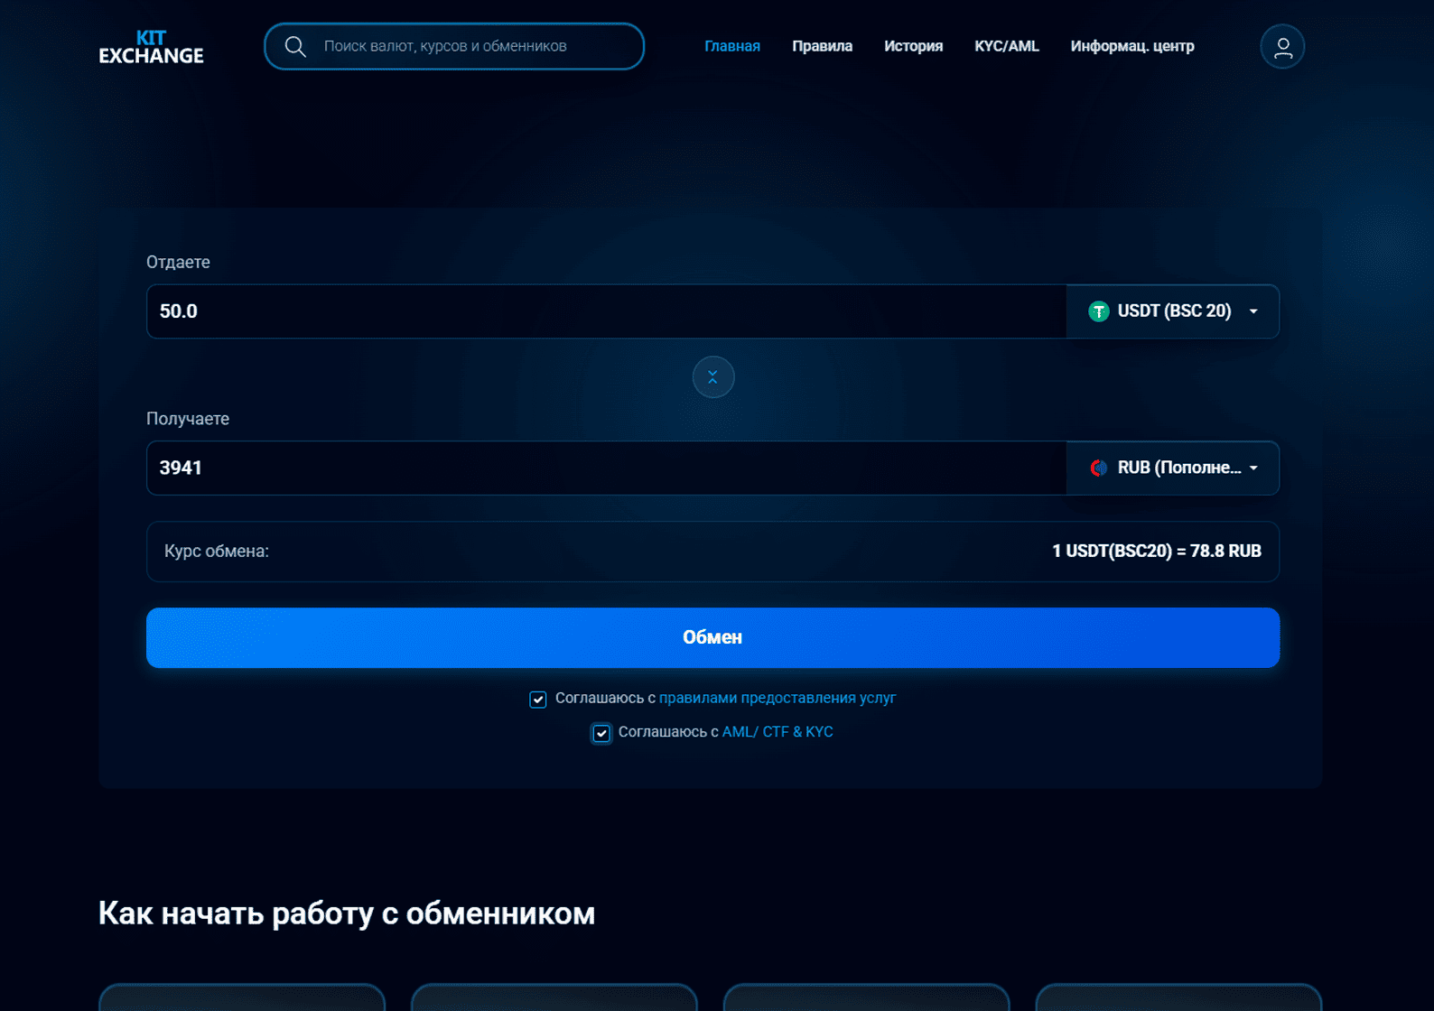Screen dimensions: 1434x1011
Task: Select KYC/AML in the navigation
Action: coord(1006,46)
